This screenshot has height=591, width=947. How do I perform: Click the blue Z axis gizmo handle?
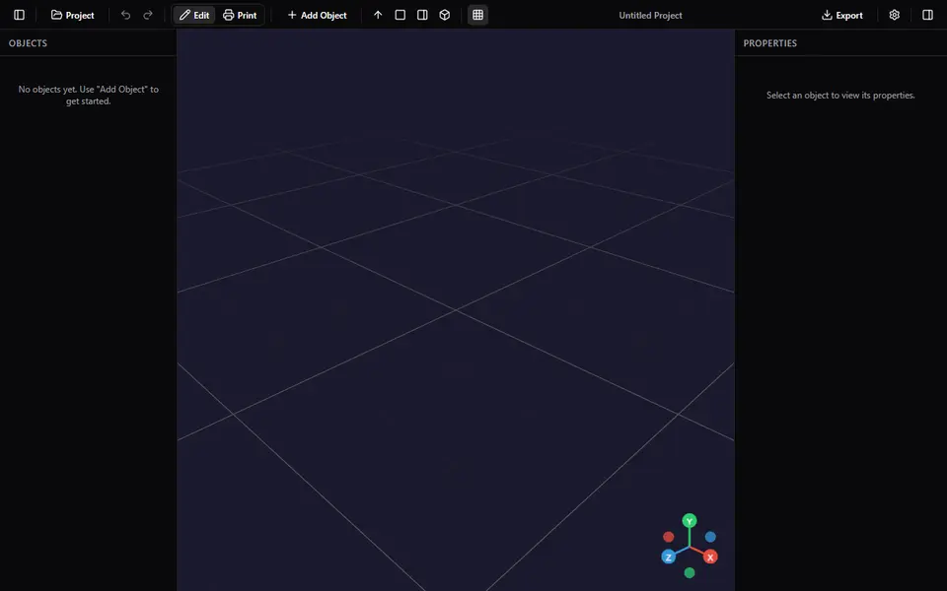[x=668, y=558]
